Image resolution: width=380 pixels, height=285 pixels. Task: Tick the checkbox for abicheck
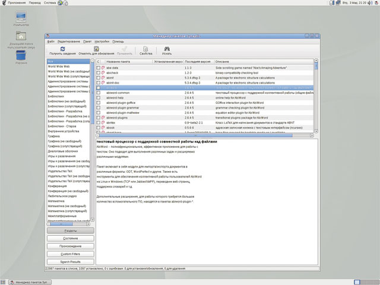[99, 72]
